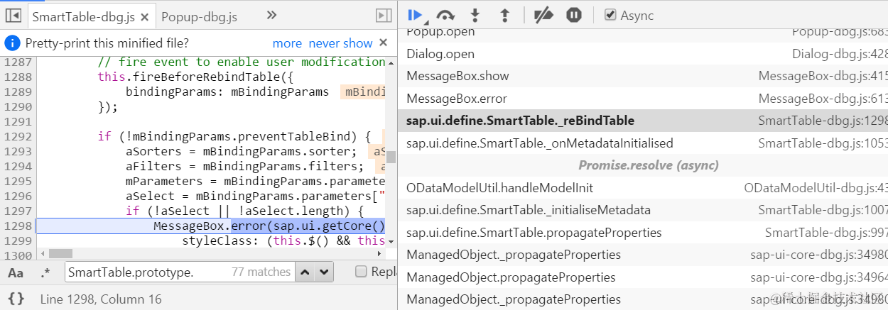
Task: Open Dialog-dbg.js:428 source location
Action: click(840, 54)
